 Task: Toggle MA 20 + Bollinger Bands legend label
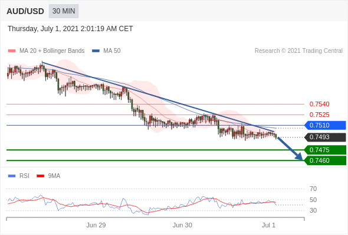tap(52, 51)
